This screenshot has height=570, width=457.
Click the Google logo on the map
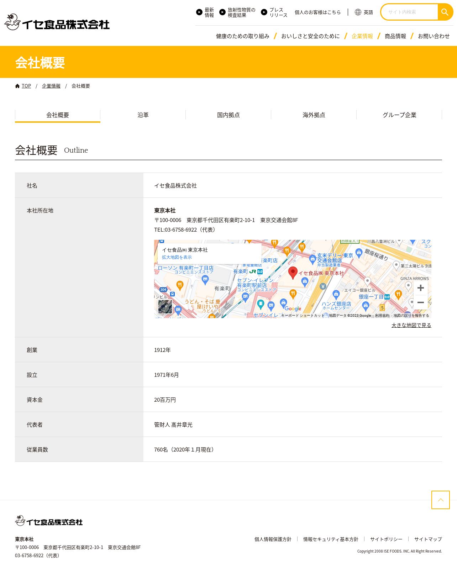point(293,309)
